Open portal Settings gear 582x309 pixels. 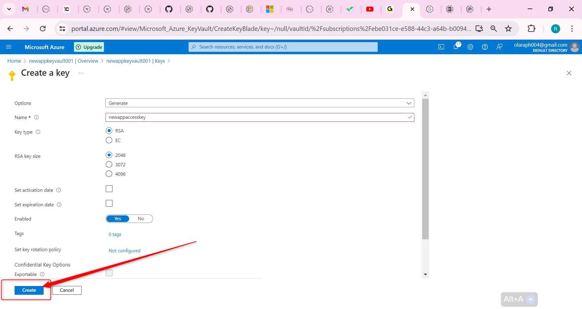click(470, 47)
